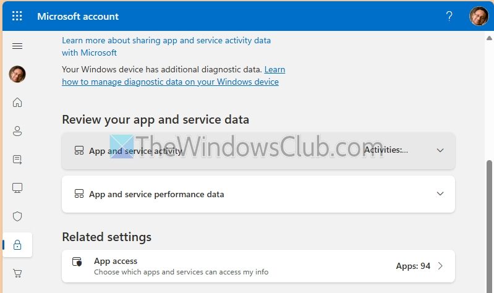This screenshot has width=494, height=293.
Task: Open the Subscriptions sidebar icon
Action: (x=17, y=159)
